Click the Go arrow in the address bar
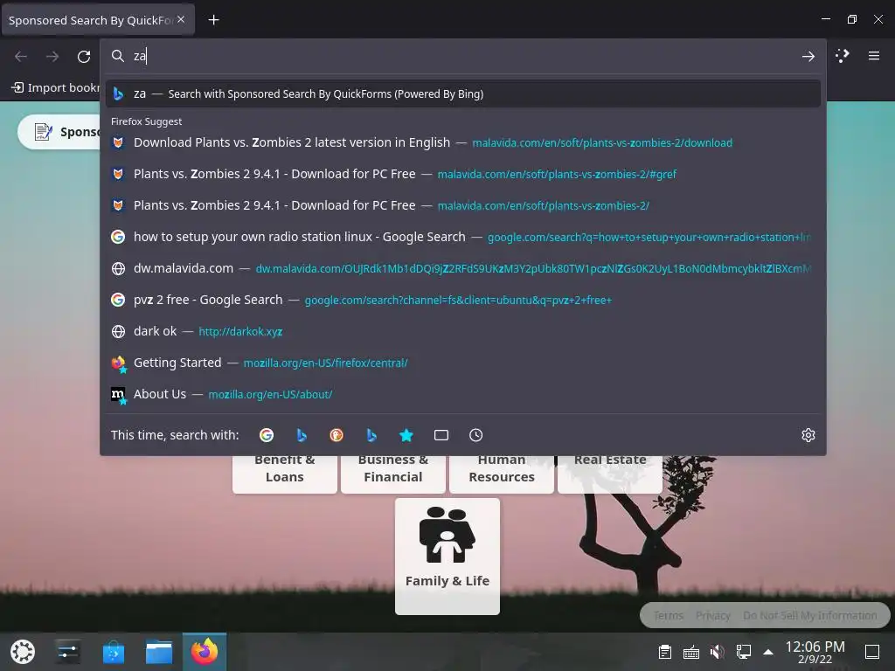 coord(808,56)
